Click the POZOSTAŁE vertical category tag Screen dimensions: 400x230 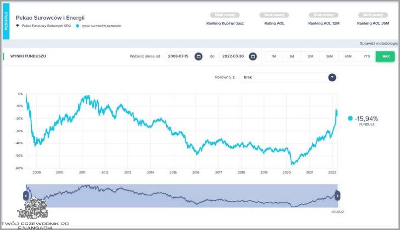[x=6, y=21]
